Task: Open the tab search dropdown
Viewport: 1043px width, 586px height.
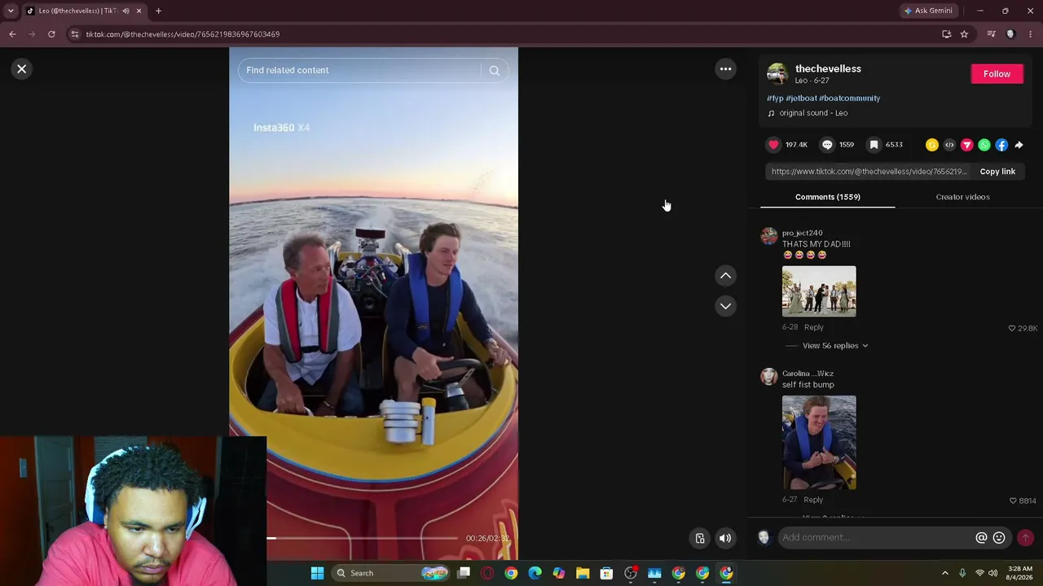Action: pyautogui.click(x=11, y=11)
